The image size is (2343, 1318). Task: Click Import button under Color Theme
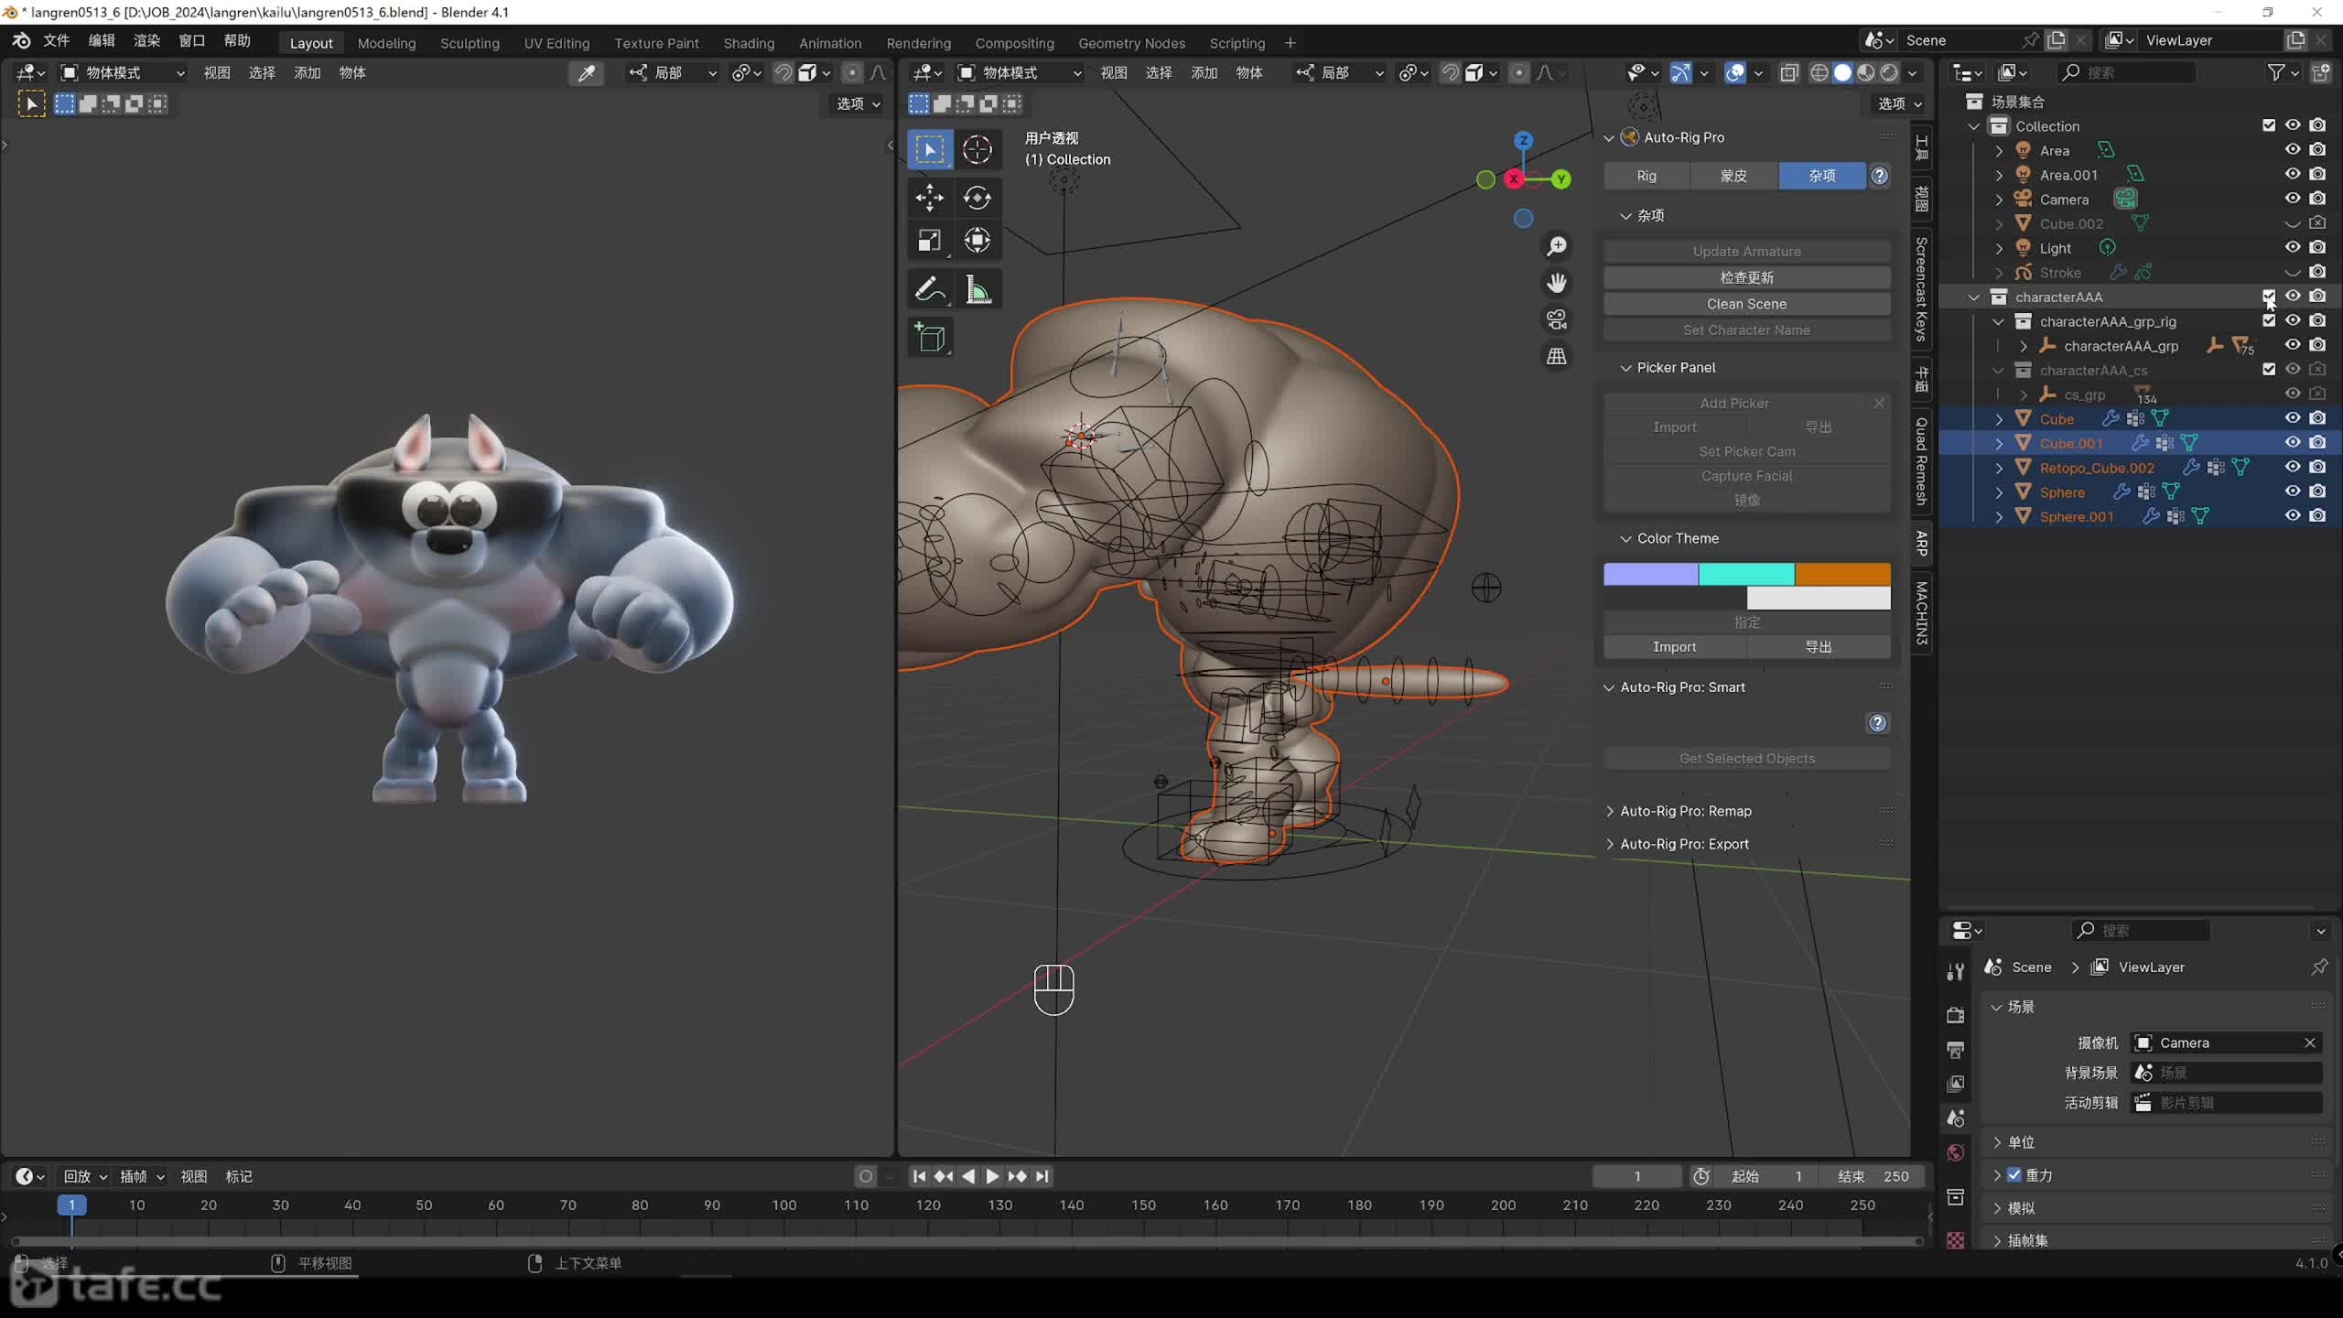coord(1674,647)
